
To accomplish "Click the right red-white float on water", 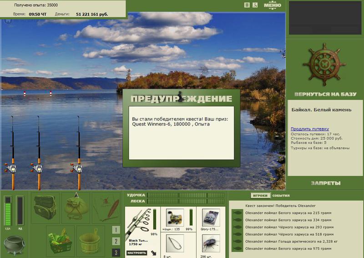I will pyautogui.click(x=51, y=93).
